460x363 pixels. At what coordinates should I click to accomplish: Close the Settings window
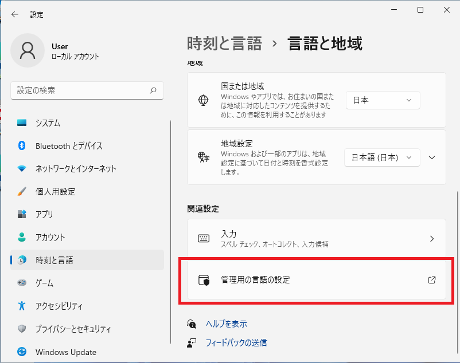446,10
